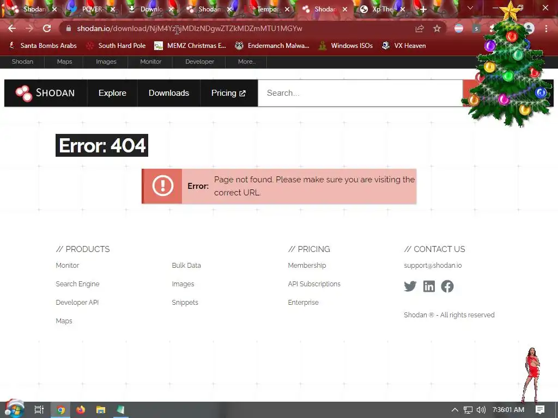558x418 pixels.
Task: Click the lock icon in address bar
Action: [x=69, y=28]
